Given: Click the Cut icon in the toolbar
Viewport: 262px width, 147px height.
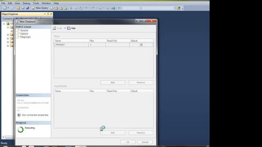Looking at the screenshot, I should tap(71, 8).
